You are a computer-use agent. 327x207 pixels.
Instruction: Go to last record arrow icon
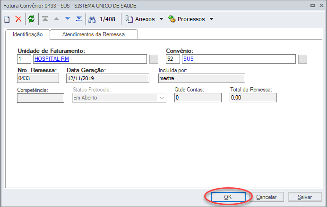click(79, 19)
